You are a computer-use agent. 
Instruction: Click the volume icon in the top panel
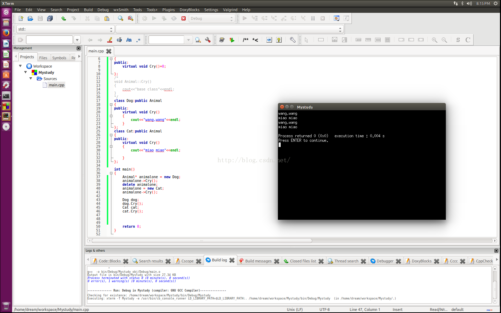(469, 3)
